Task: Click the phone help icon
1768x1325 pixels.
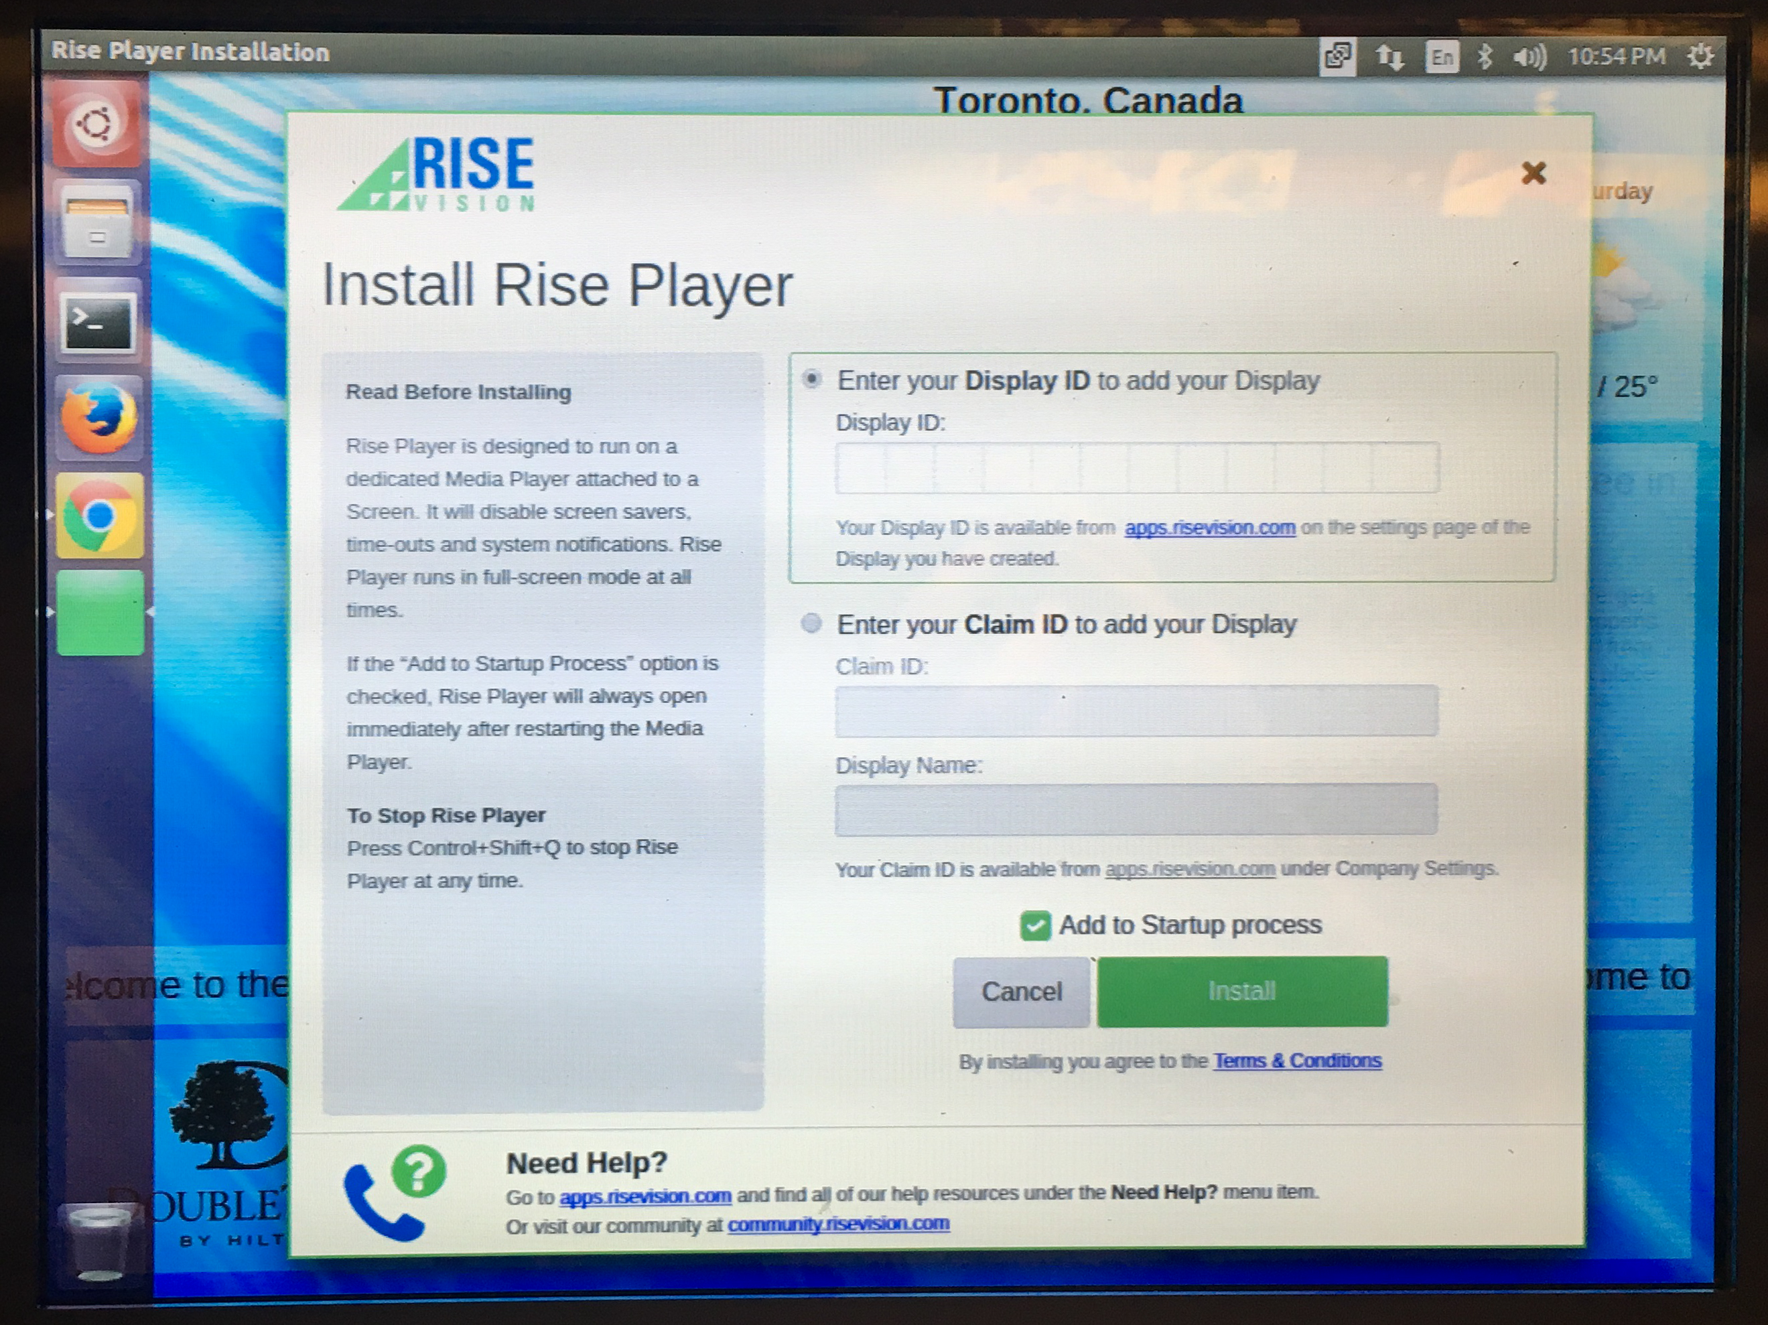Action: pos(395,1192)
